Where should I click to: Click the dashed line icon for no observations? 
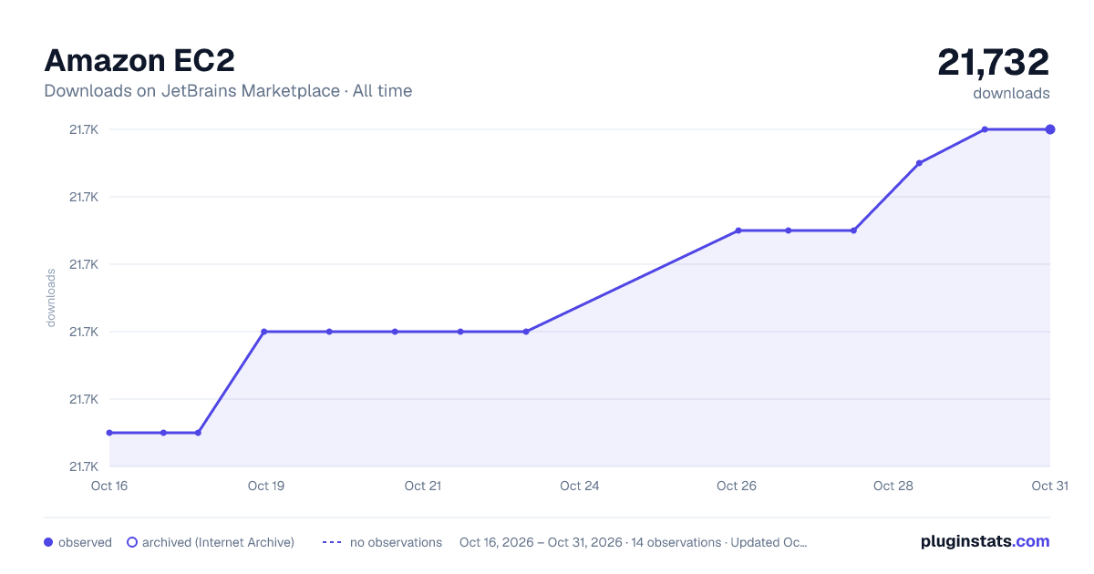pyautogui.click(x=332, y=542)
